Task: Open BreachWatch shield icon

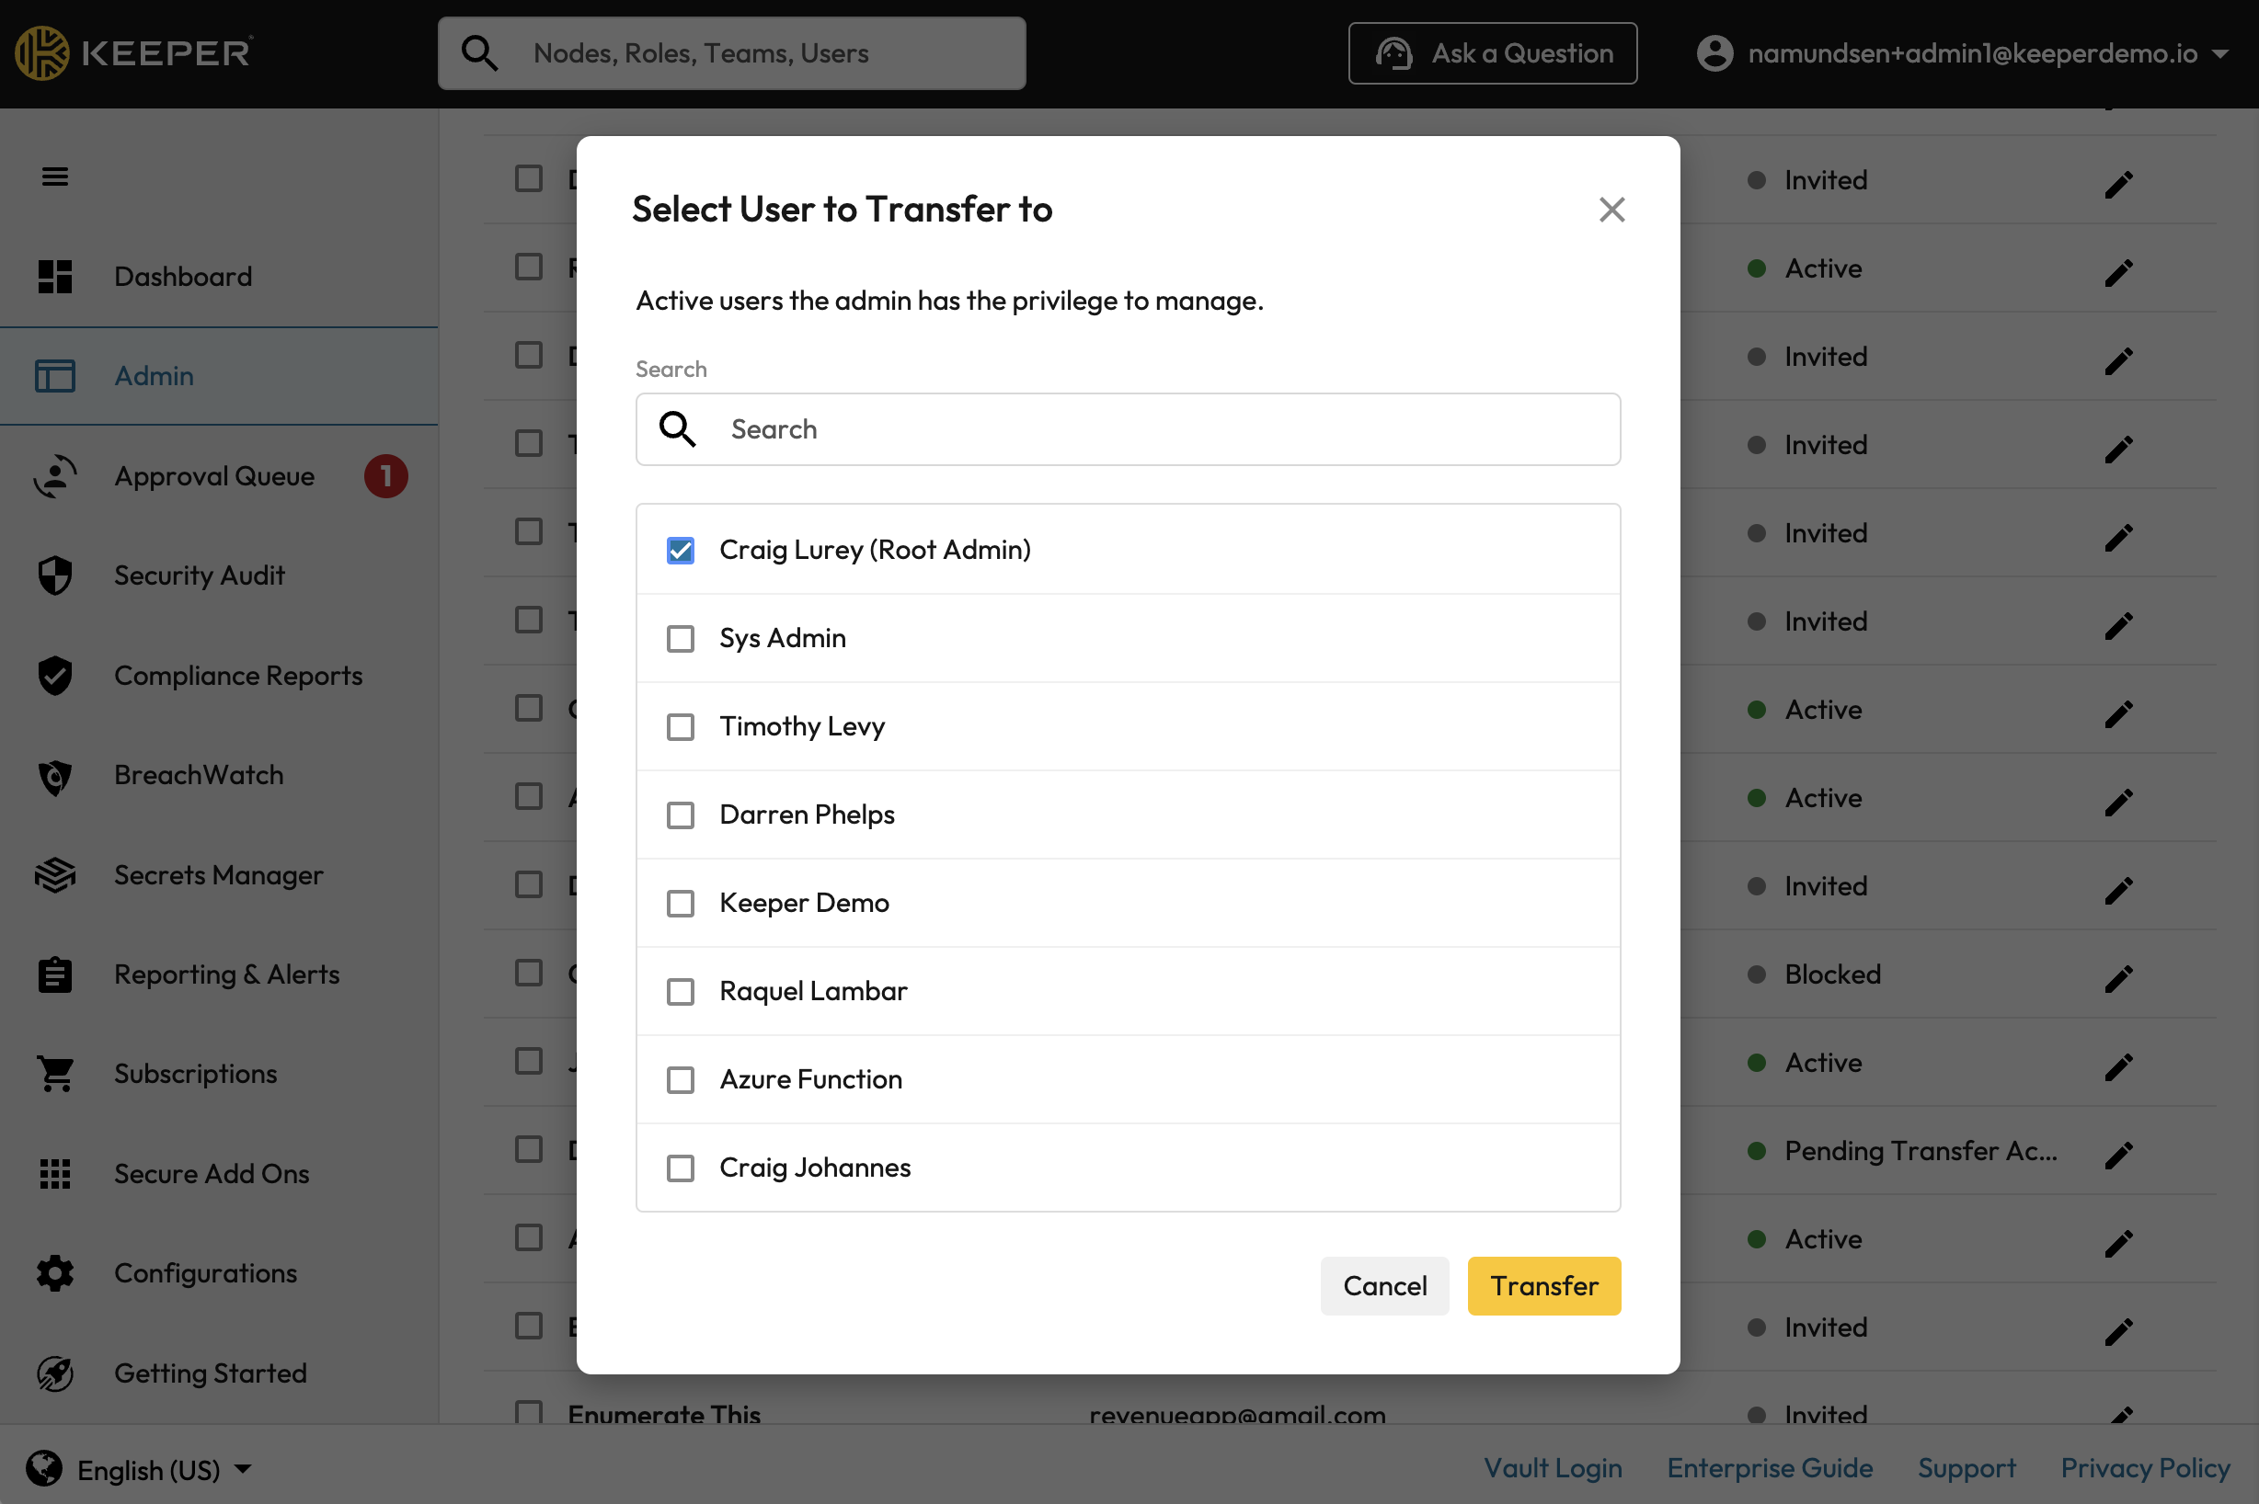Action: coord(54,775)
